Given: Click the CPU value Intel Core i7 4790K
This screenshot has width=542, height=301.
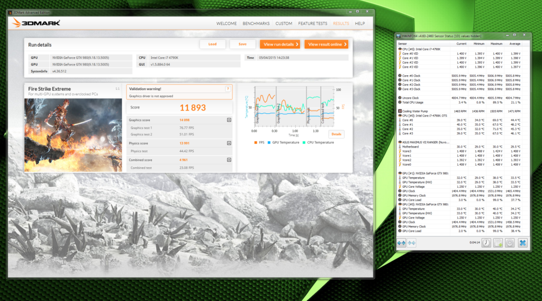Looking at the screenshot, I should tap(165, 58).
